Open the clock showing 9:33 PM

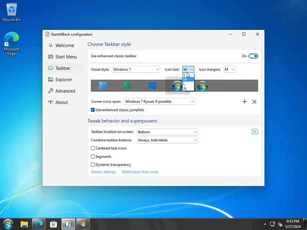pos(293,224)
